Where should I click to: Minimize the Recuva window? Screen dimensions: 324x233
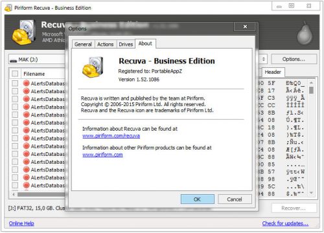(279, 6)
